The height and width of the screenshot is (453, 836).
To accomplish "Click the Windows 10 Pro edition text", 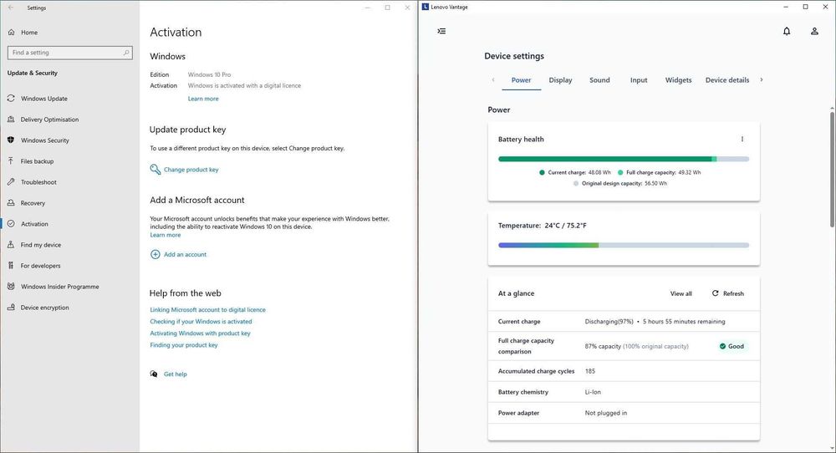I will [209, 74].
